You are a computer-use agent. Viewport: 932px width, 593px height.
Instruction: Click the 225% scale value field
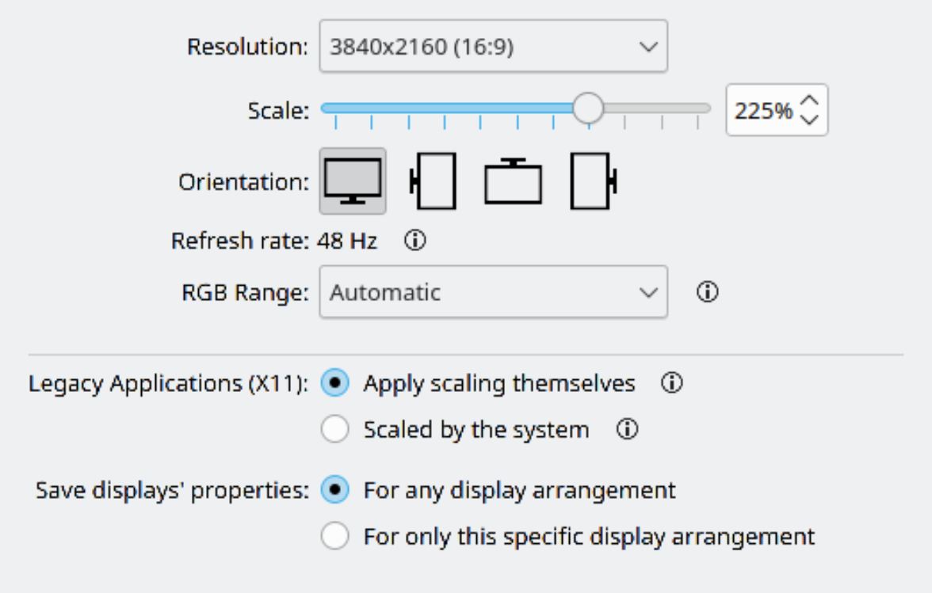[x=762, y=111]
